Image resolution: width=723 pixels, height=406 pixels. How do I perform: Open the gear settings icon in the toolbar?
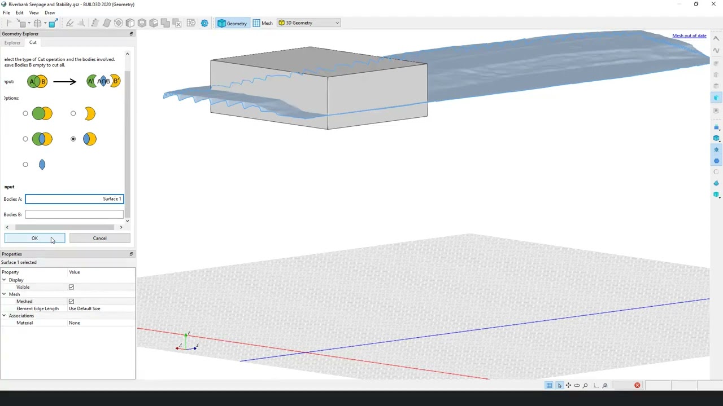pos(204,23)
